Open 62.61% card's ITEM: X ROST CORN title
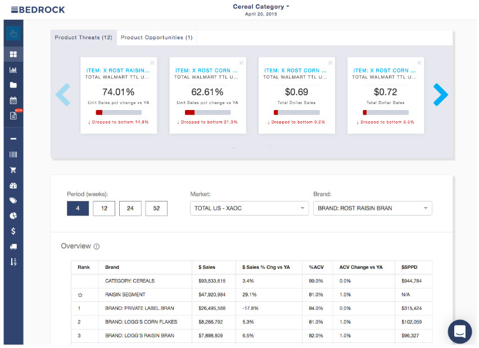Screen dimensions: 479x348 [x=206, y=71]
